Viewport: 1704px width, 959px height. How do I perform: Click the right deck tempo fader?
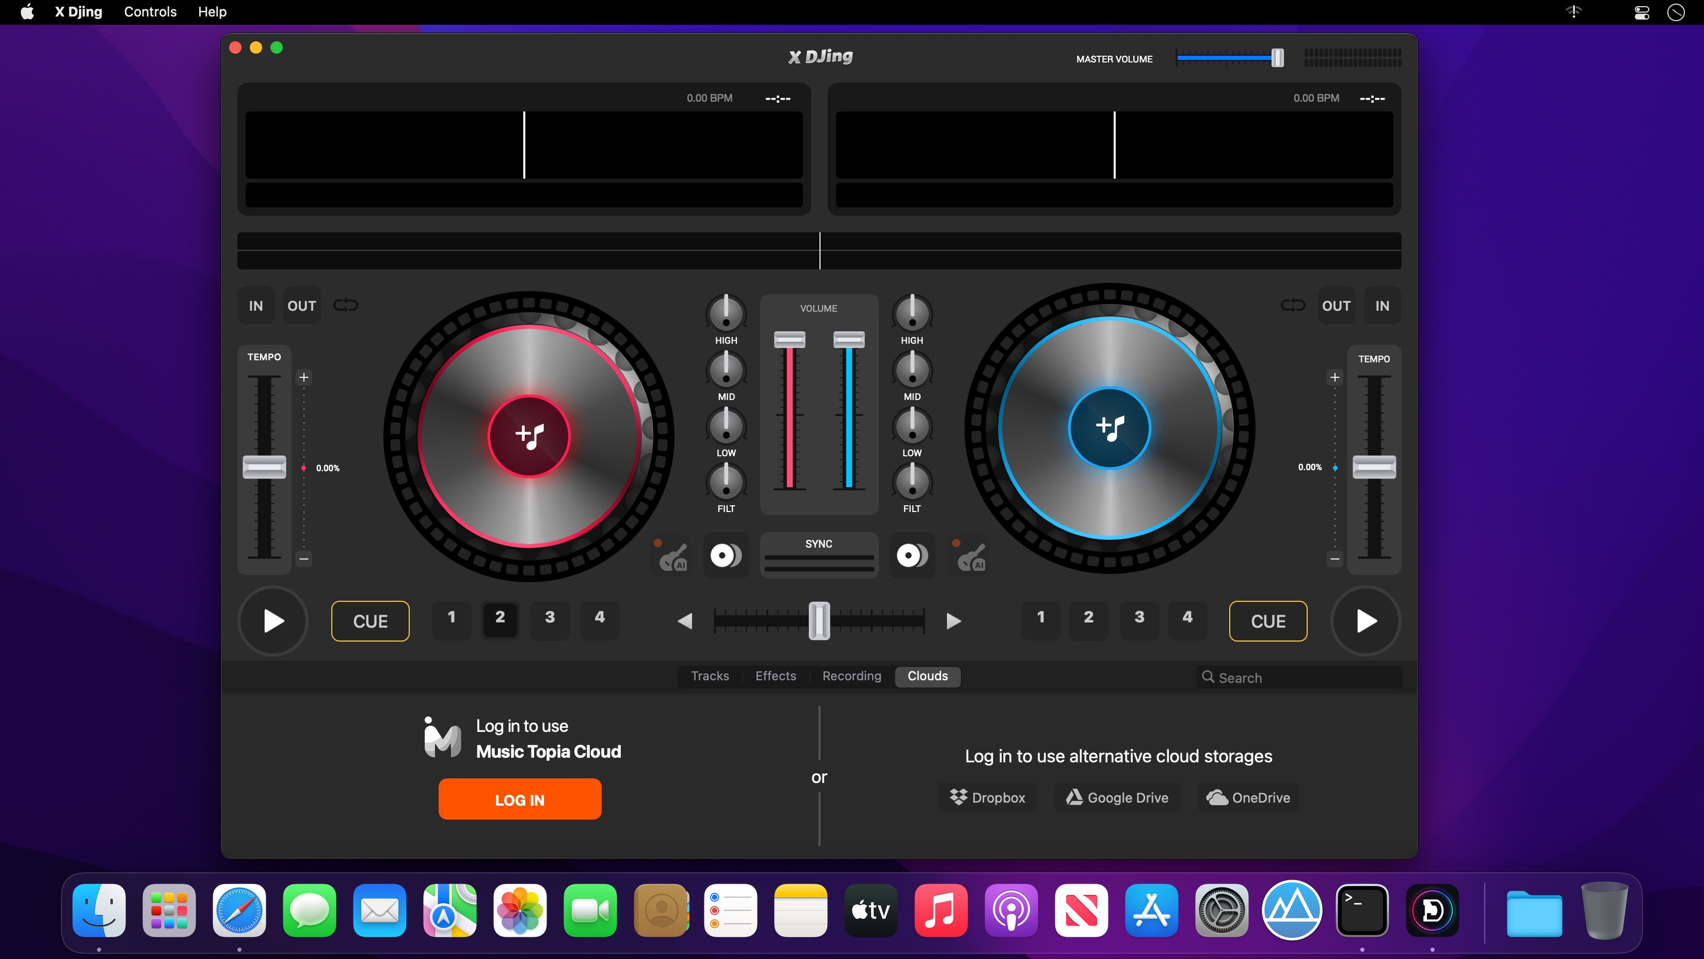click(x=1374, y=467)
